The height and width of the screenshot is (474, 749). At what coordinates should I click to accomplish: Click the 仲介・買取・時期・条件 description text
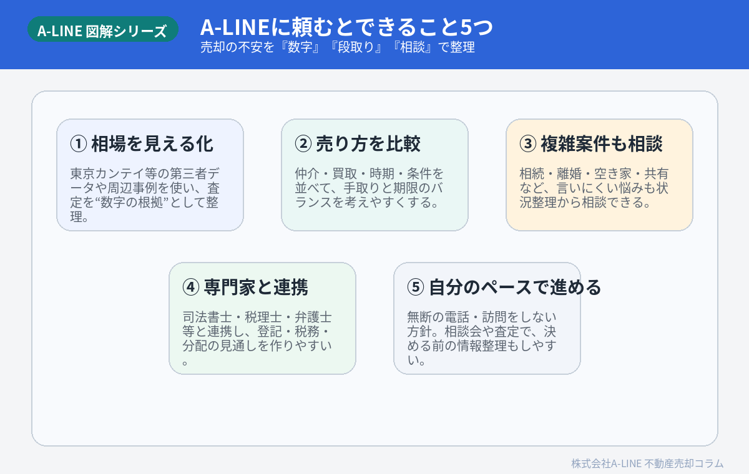(x=373, y=188)
